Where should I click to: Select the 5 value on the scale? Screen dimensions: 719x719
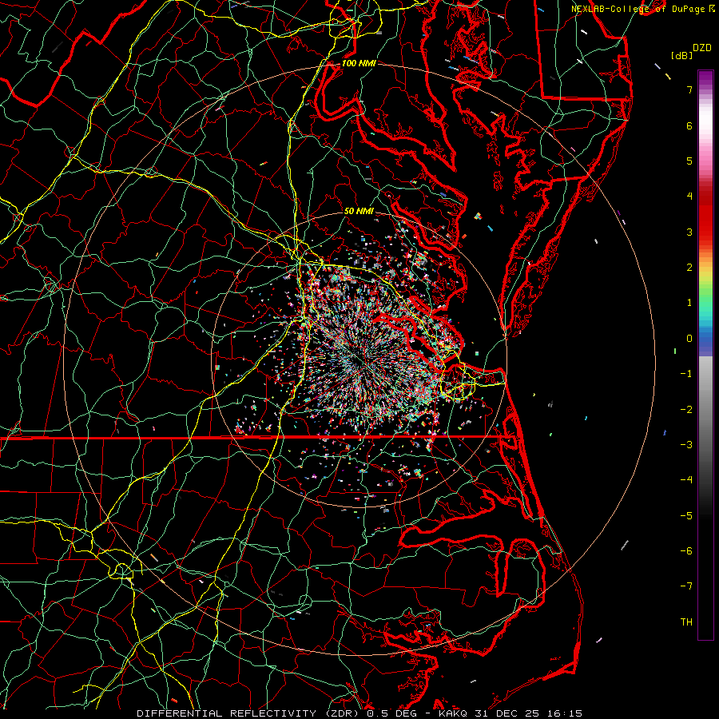(689, 161)
